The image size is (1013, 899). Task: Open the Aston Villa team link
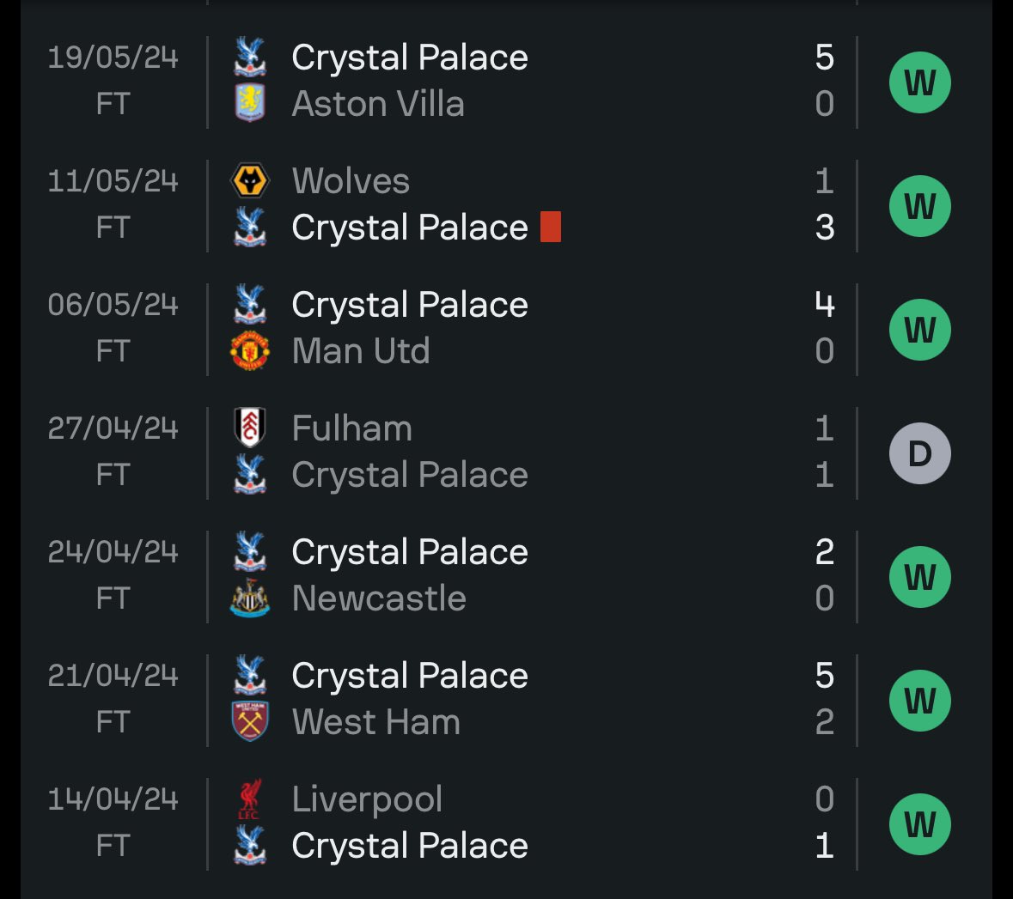(378, 103)
